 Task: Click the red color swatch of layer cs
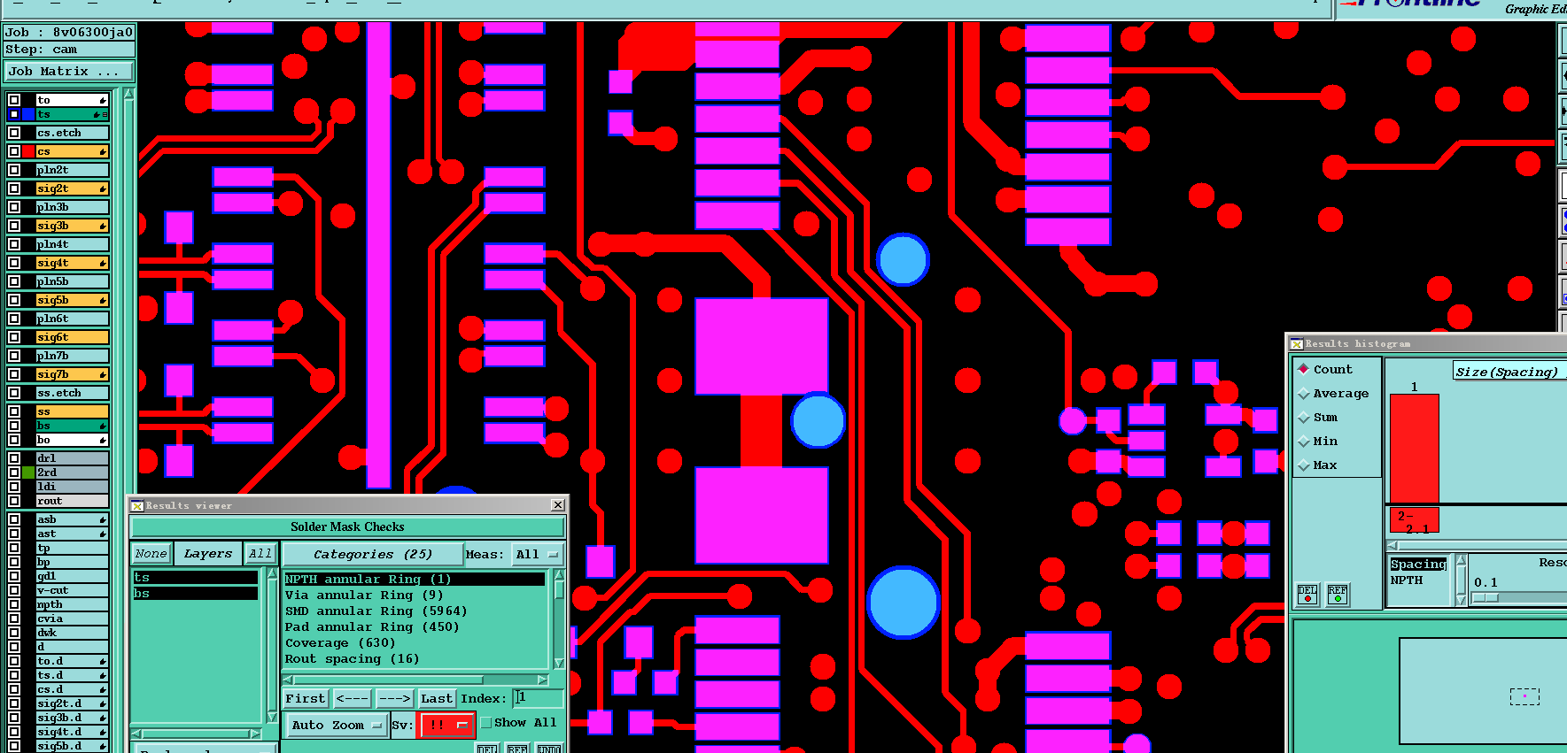(x=28, y=151)
